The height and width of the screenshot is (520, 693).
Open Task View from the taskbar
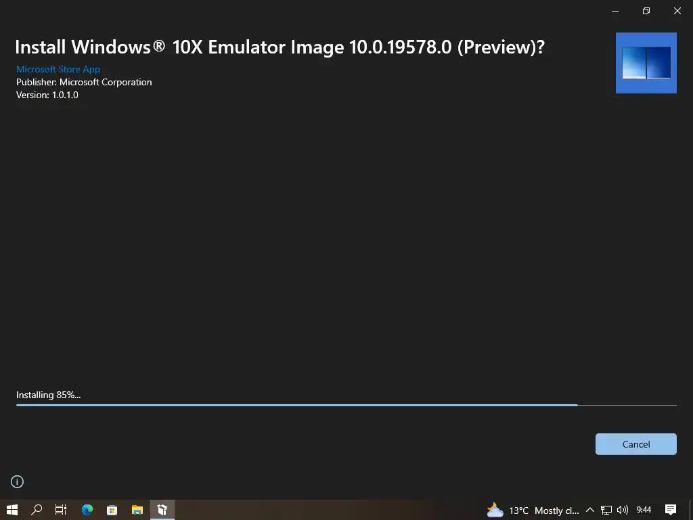pyautogui.click(x=61, y=510)
